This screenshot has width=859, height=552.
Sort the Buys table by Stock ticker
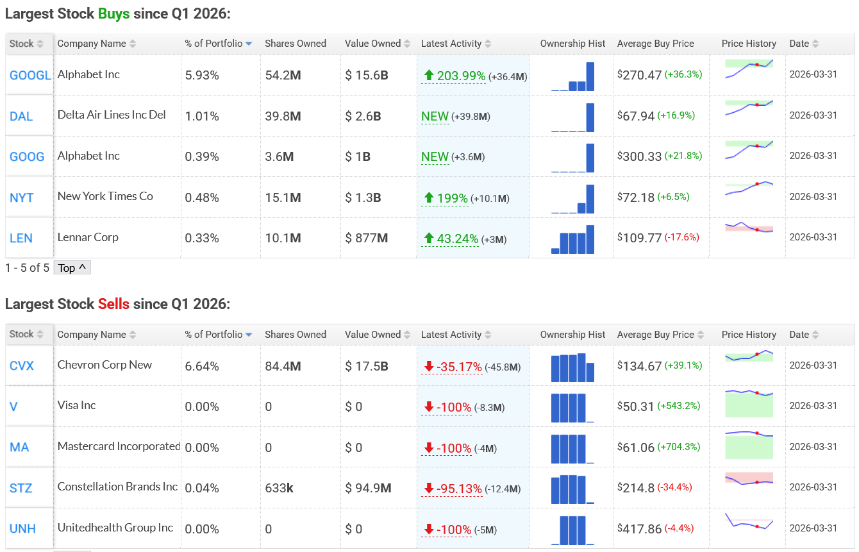(26, 44)
